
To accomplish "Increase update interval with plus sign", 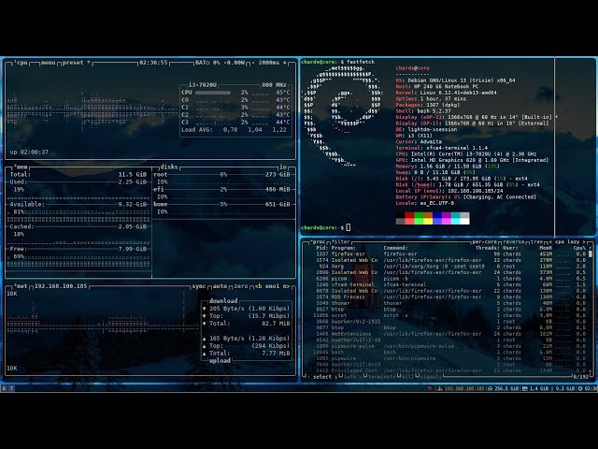I will click(284, 63).
